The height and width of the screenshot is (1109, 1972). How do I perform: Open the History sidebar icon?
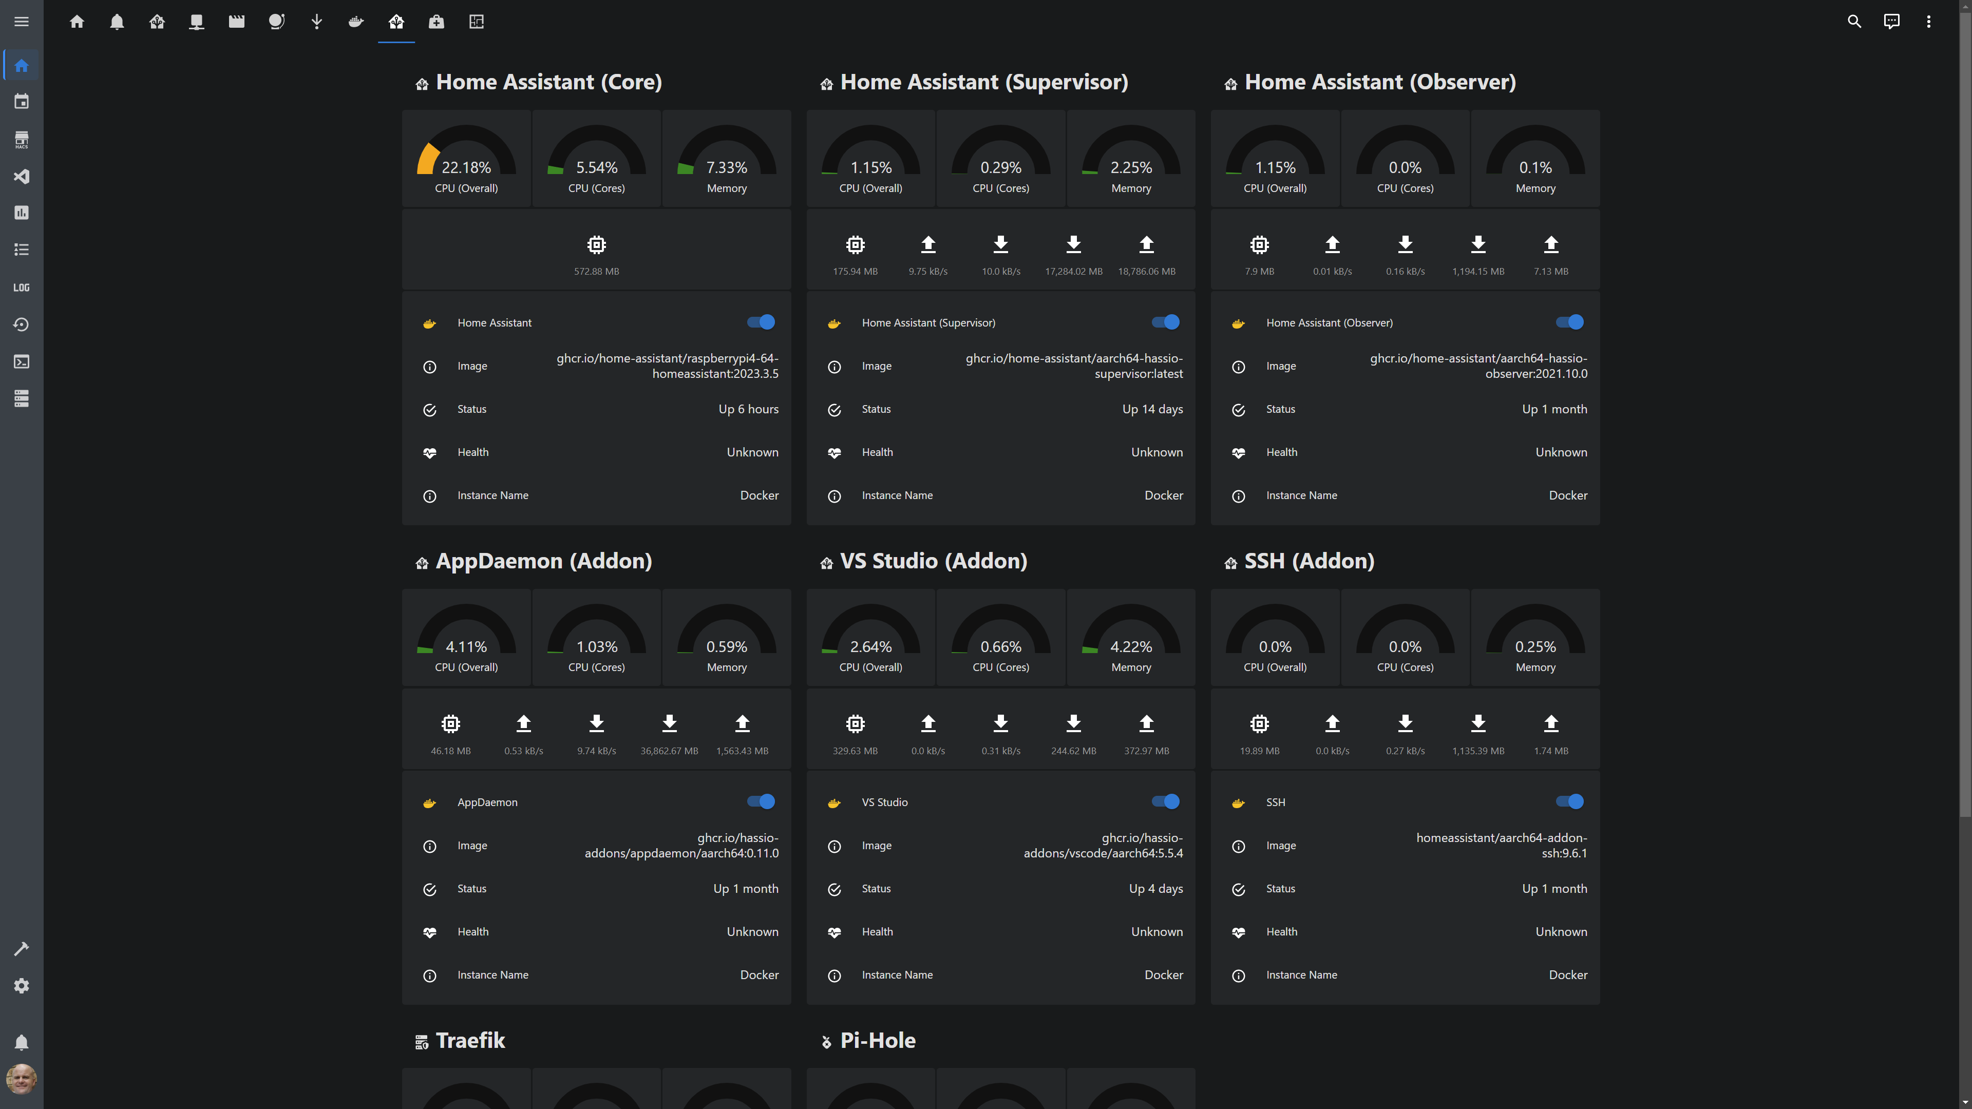pos(22,324)
